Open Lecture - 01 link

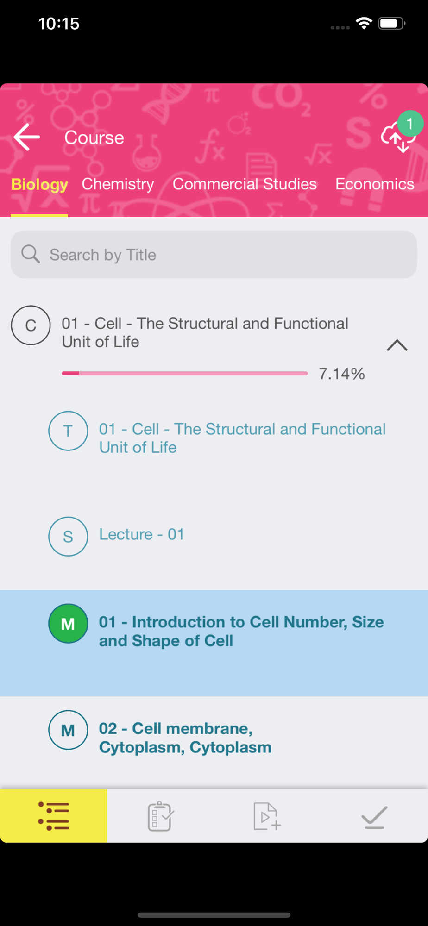[x=142, y=534]
